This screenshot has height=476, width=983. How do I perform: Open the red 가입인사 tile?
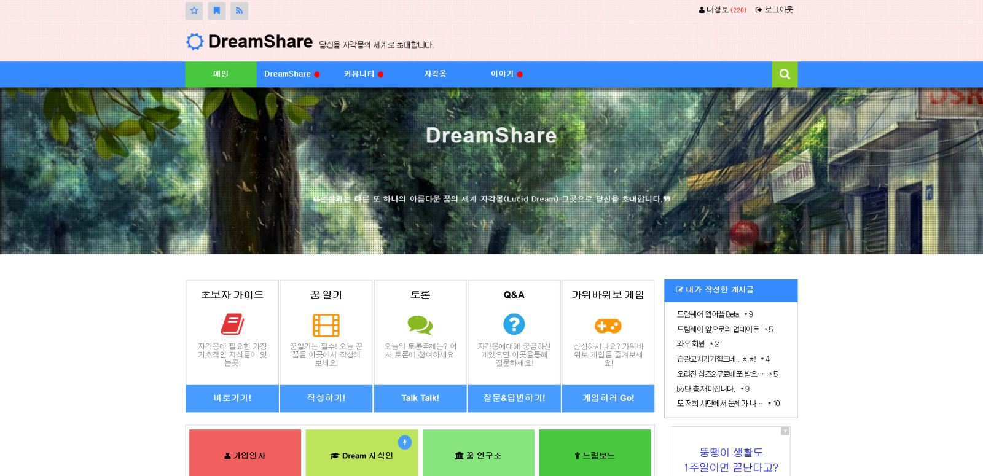(x=245, y=455)
